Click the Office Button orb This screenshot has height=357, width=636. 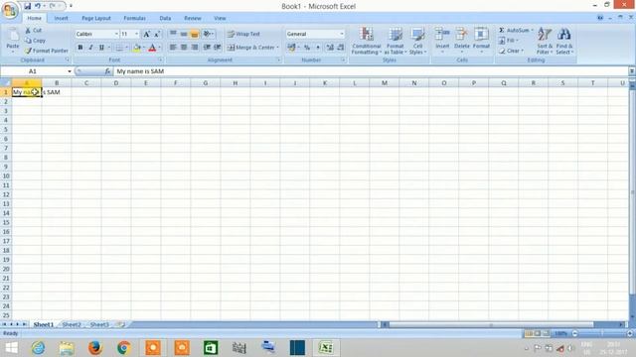tap(10, 10)
